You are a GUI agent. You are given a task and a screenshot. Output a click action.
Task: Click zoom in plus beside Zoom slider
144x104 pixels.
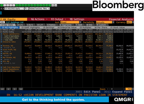click(124, 89)
